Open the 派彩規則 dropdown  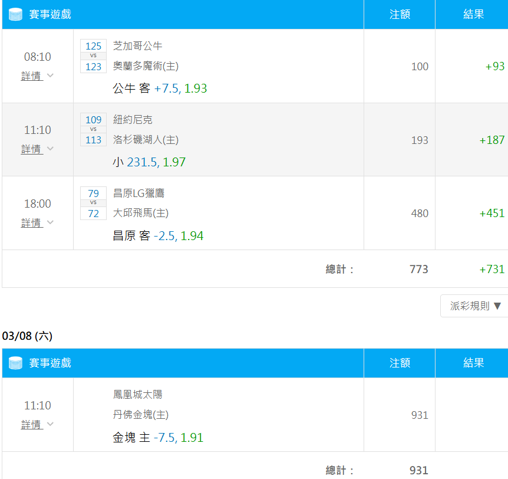[474, 306]
